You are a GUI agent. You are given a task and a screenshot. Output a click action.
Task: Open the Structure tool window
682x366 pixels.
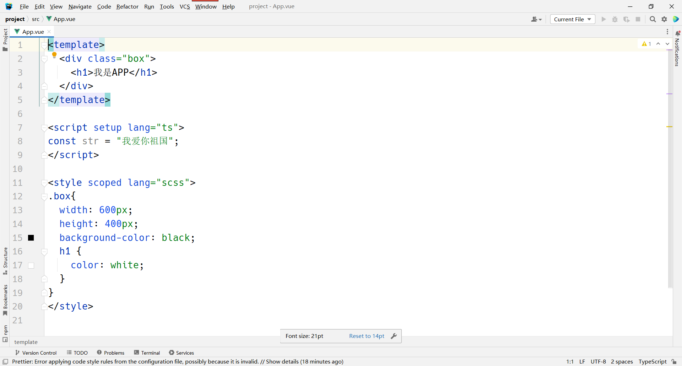click(5, 261)
